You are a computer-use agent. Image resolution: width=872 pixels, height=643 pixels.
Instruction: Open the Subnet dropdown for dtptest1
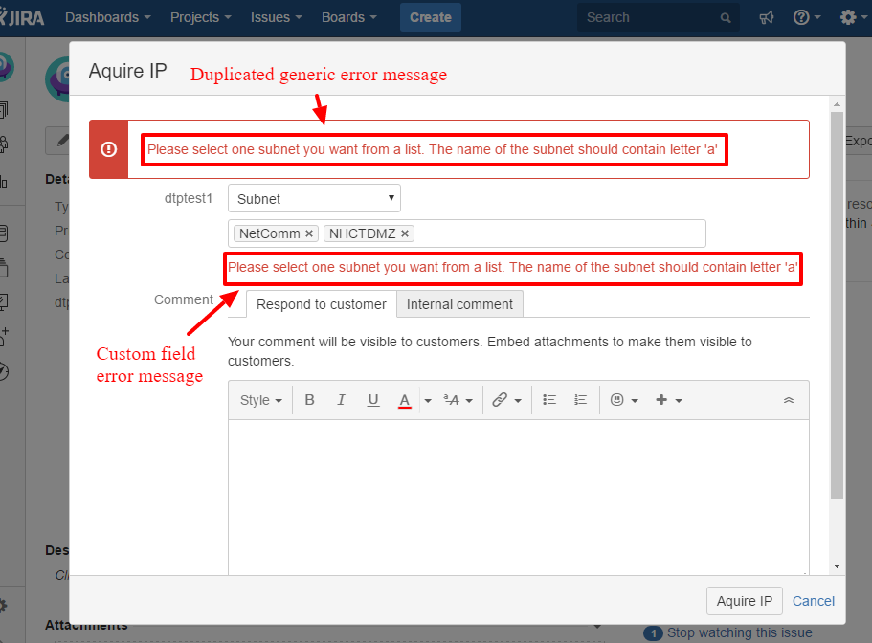coord(314,199)
